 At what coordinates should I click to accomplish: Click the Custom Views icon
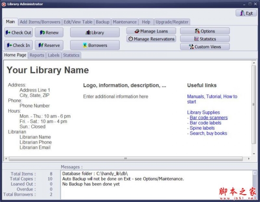click(192, 46)
